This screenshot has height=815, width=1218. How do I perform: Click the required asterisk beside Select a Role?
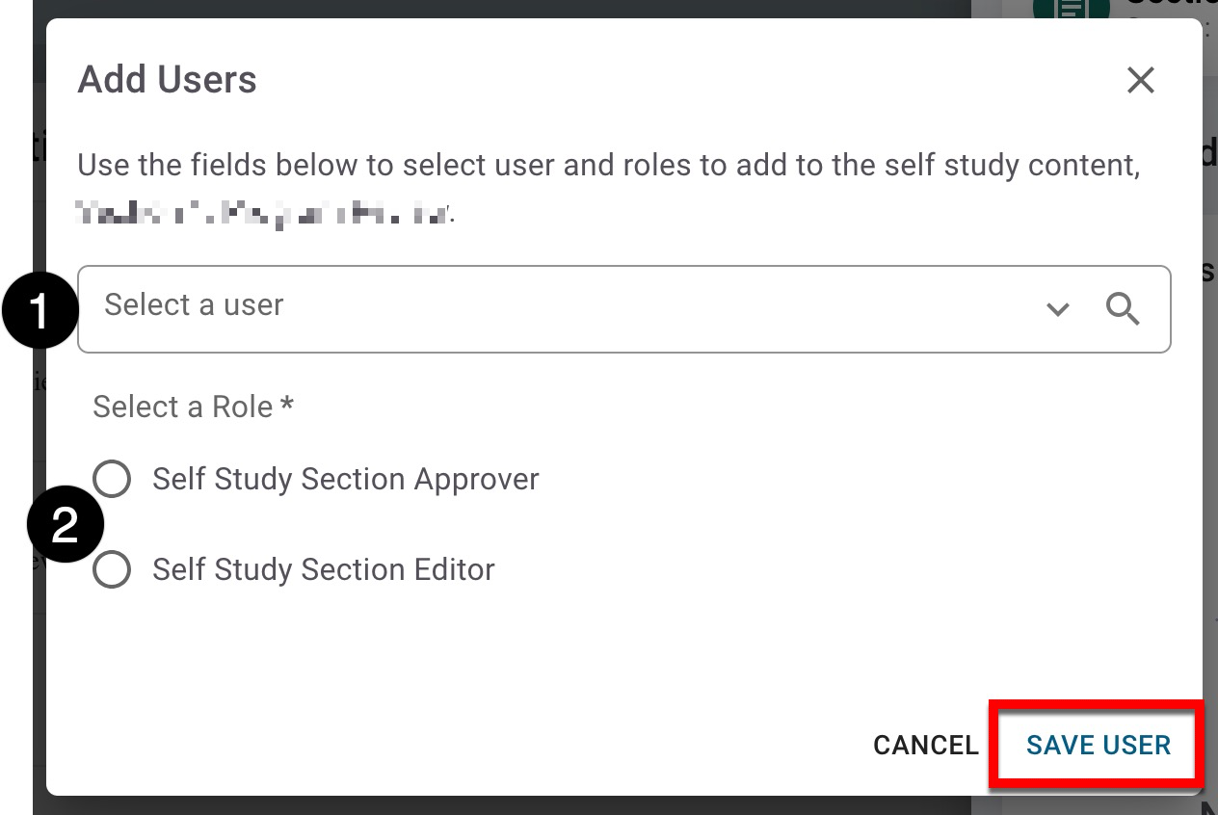(x=287, y=405)
